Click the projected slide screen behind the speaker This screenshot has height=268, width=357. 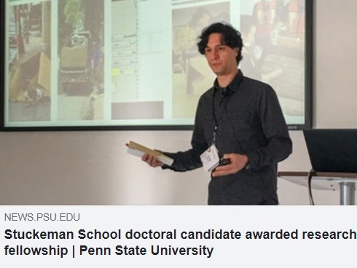pos(157,63)
